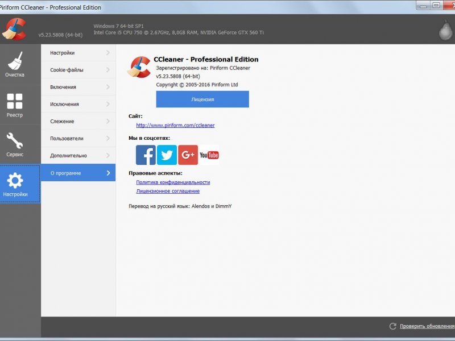Image resolution: width=455 pixels, height=341 pixels.
Task: Maximize the CCleaner window
Action: click(436, 6)
